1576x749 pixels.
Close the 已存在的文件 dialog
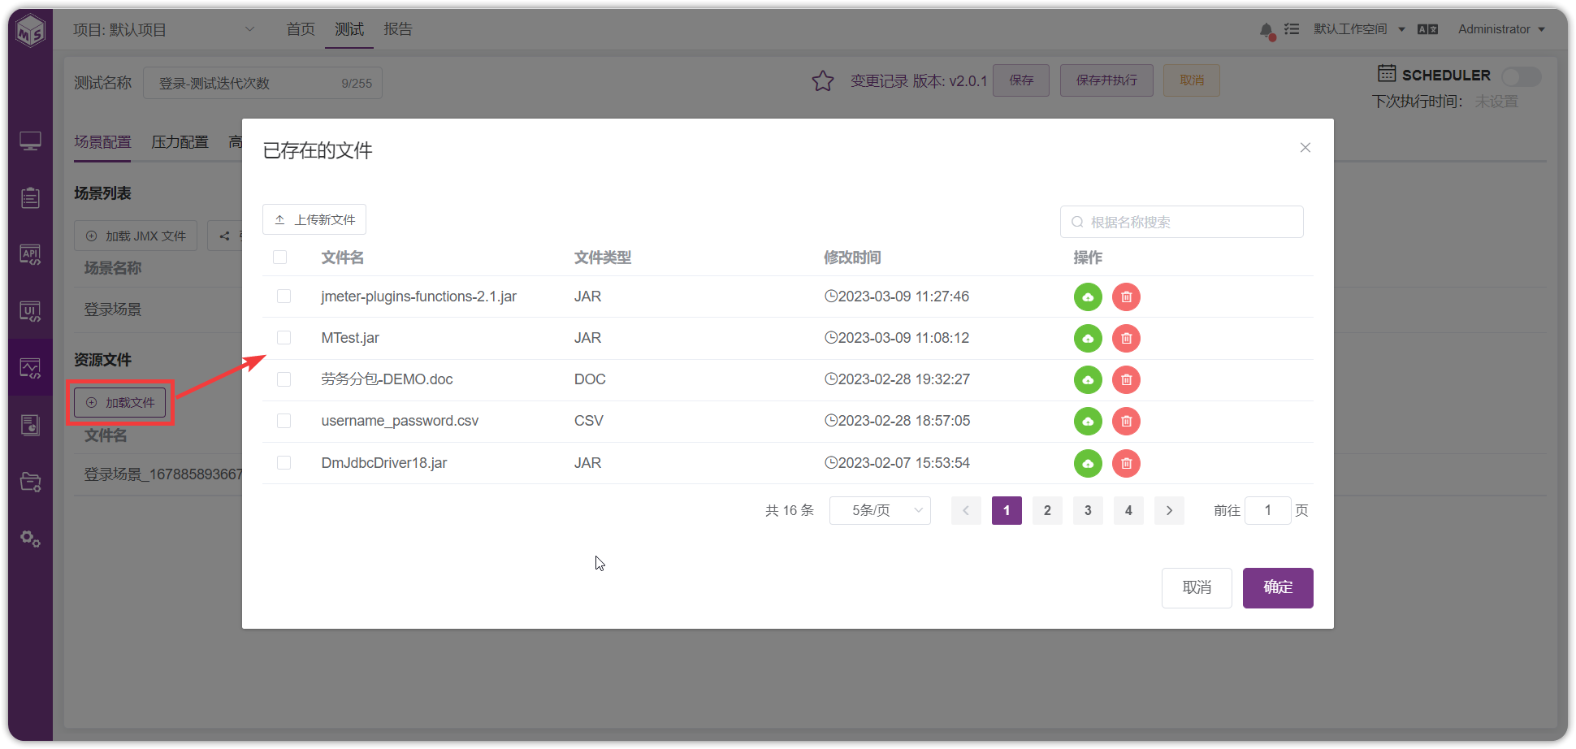coord(1305,148)
